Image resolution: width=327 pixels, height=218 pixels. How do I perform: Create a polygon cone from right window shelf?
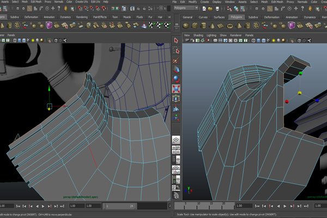click(x=212, y=26)
